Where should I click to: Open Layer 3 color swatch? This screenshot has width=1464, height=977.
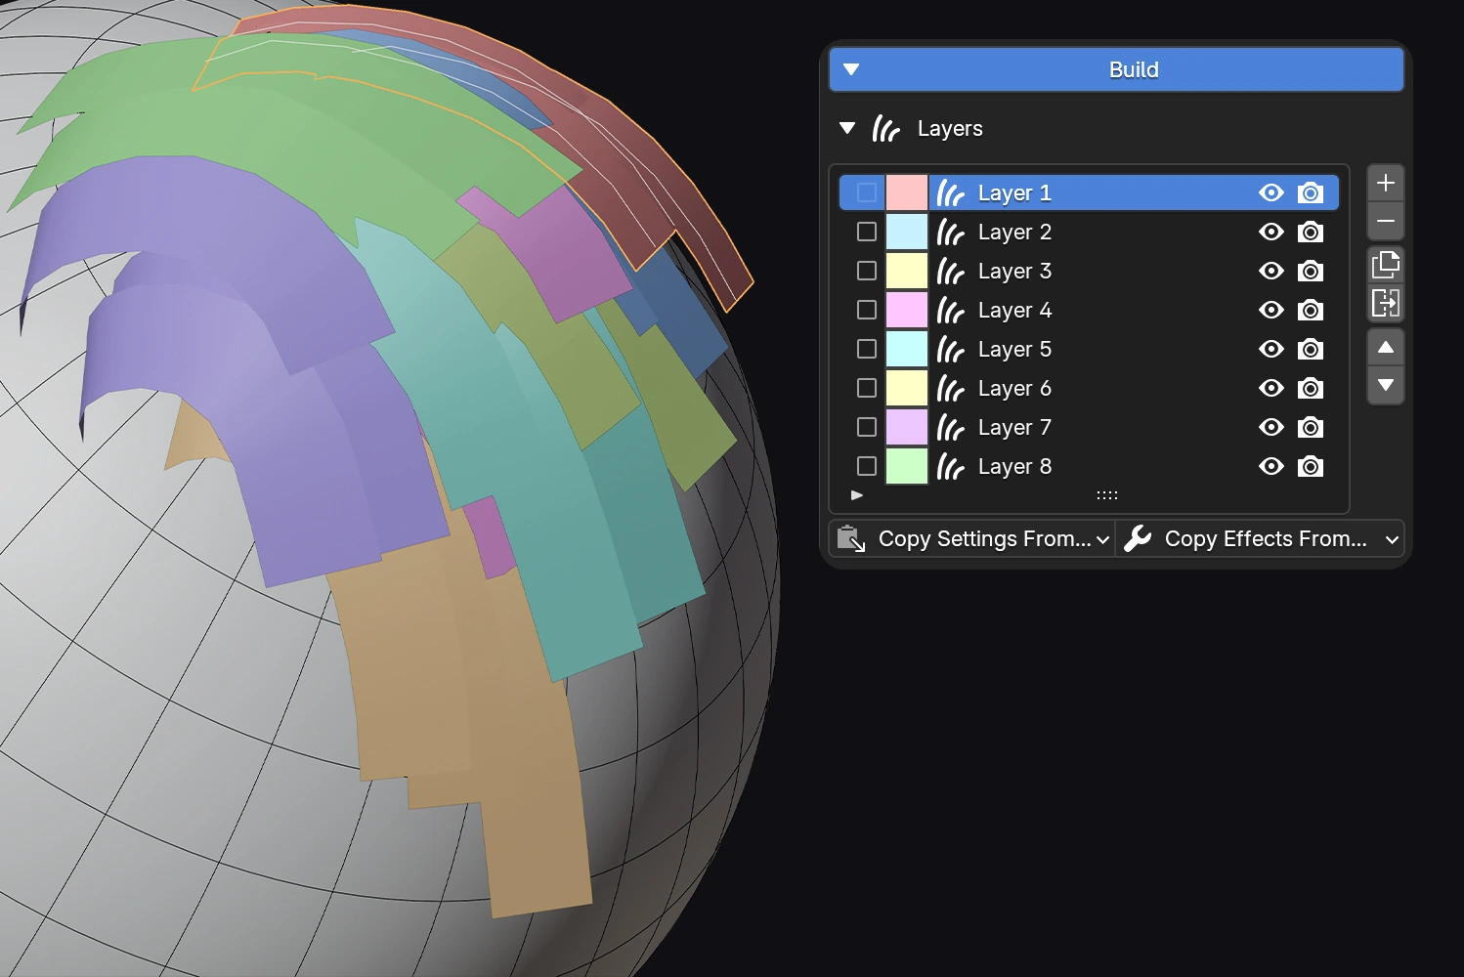point(907,271)
